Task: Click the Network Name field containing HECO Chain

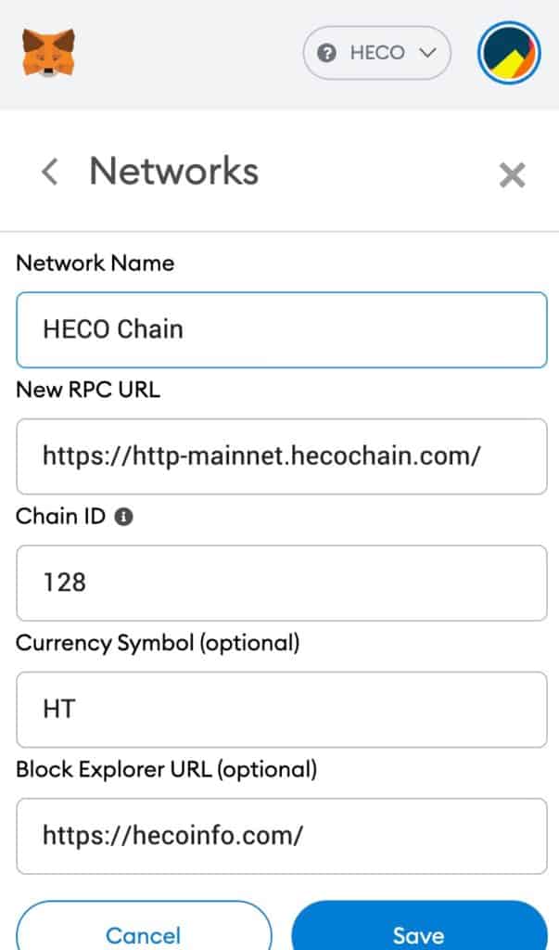Action: [x=282, y=329]
